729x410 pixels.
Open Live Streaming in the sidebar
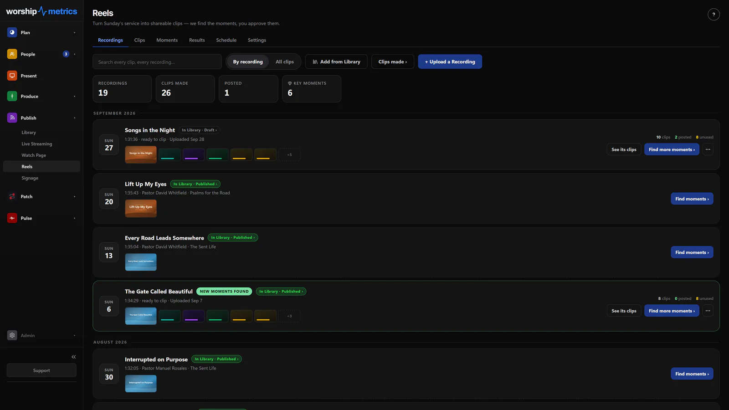pyautogui.click(x=37, y=144)
